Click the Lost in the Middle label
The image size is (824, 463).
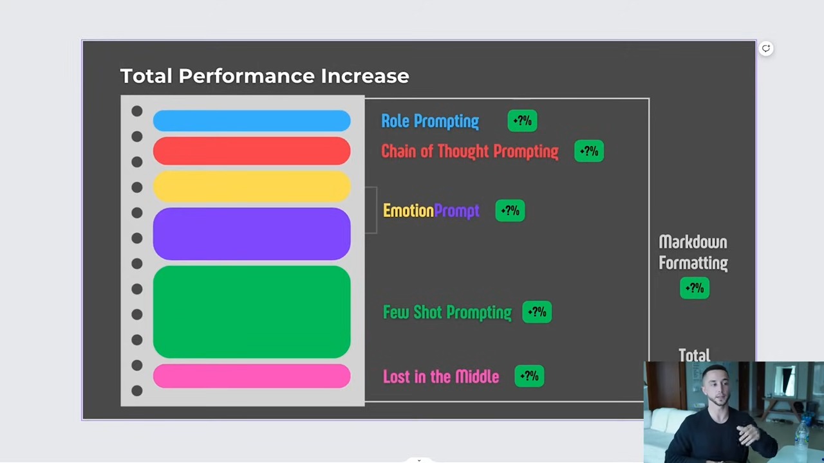441,377
